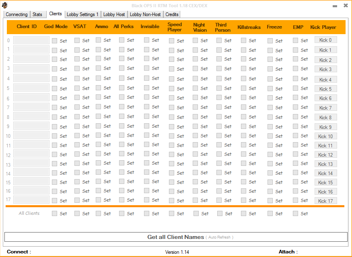The image size is (352, 257).
Task: Click the Connect status label
Action: (19, 252)
